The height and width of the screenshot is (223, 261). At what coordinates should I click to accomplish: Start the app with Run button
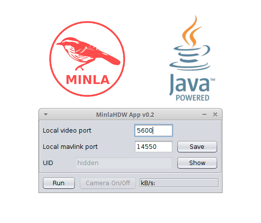point(59,183)
